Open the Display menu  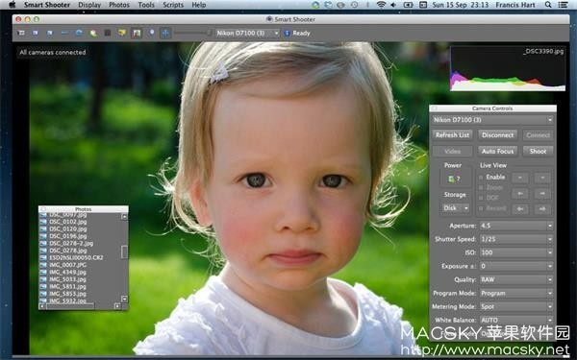89,5
